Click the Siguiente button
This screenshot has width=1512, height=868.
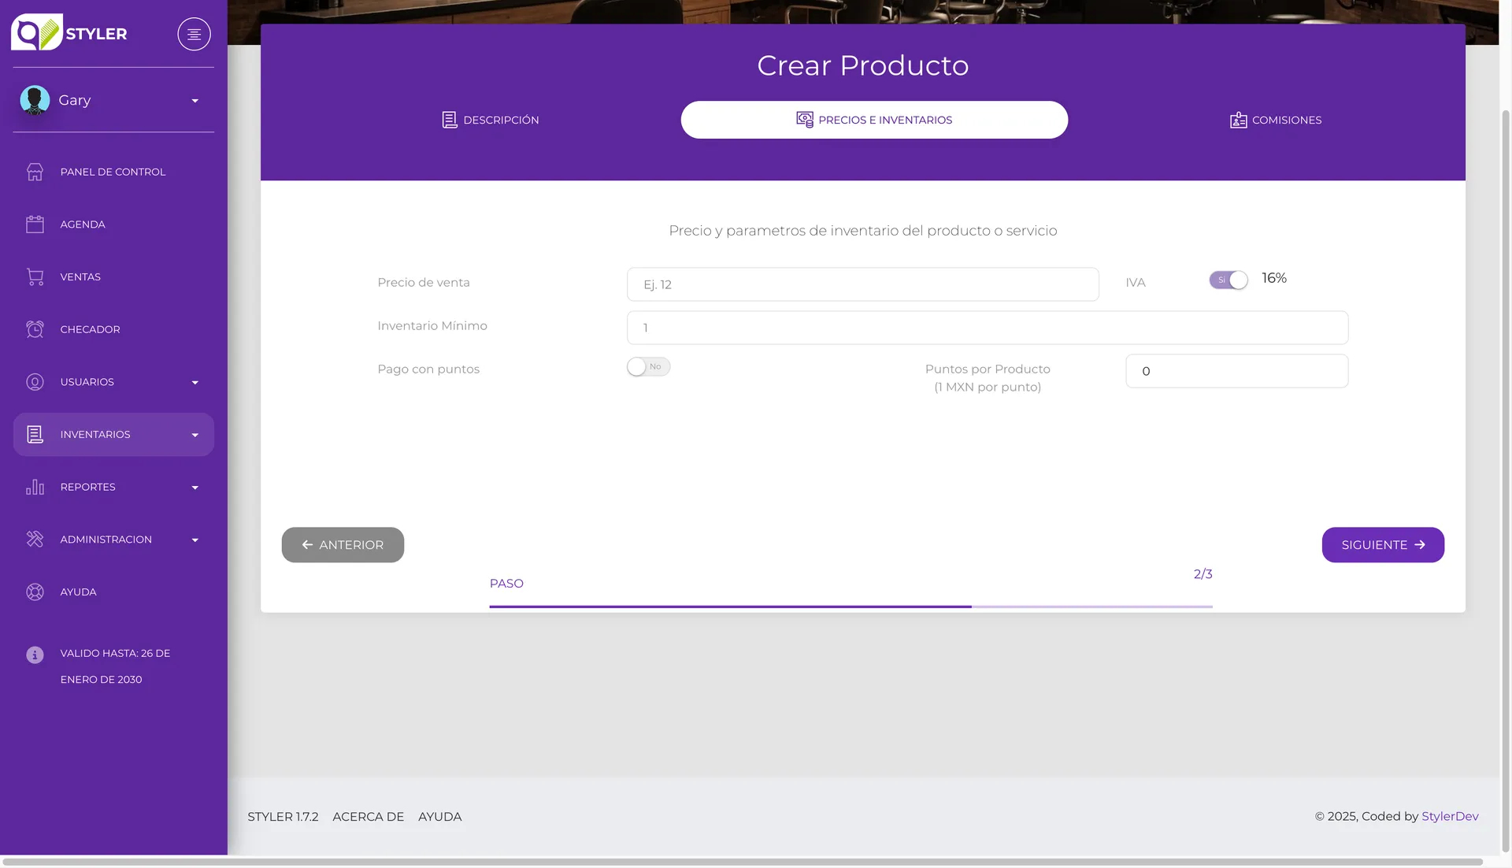pyautogui.click(x=1383, y=545)
